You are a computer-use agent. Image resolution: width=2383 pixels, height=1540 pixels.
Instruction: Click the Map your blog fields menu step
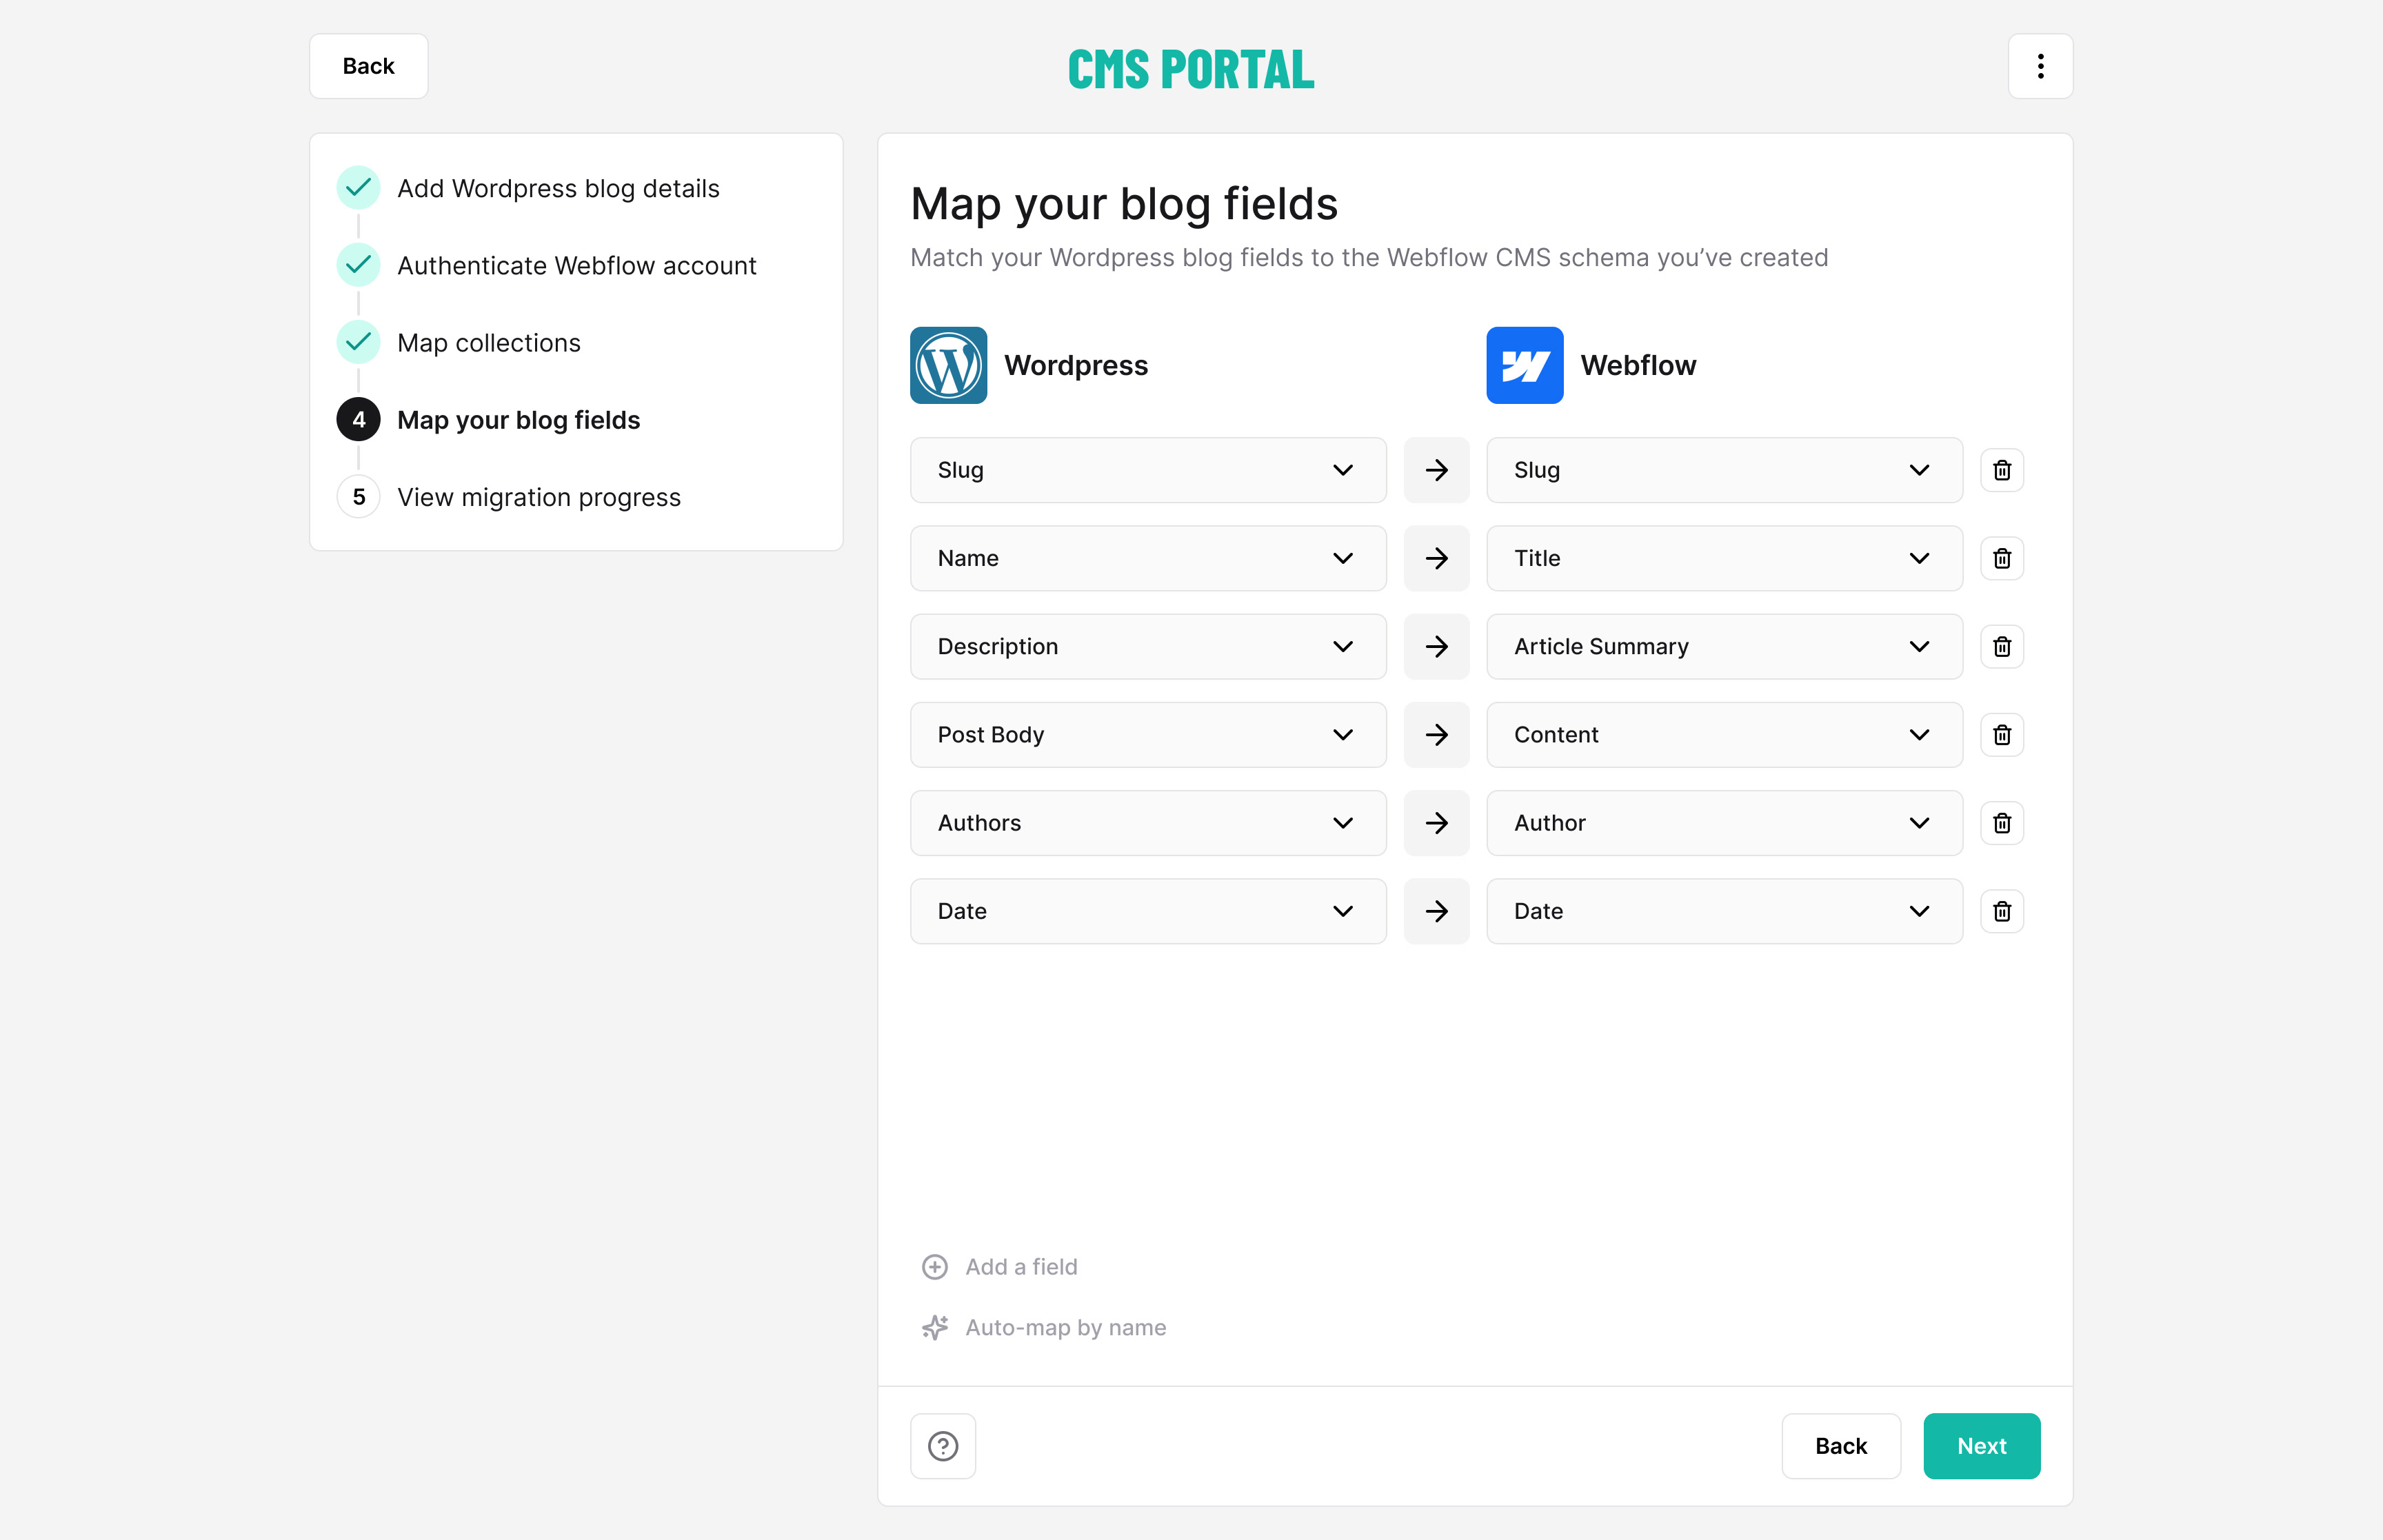[x=518, y=418]
